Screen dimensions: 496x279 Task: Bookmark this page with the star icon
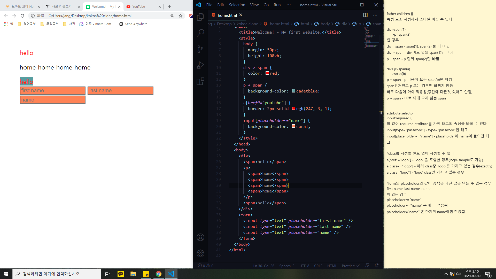pos(181,16)
